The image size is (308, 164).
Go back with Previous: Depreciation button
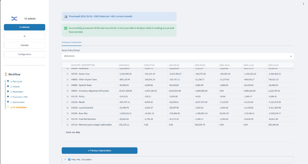(100, 150)
